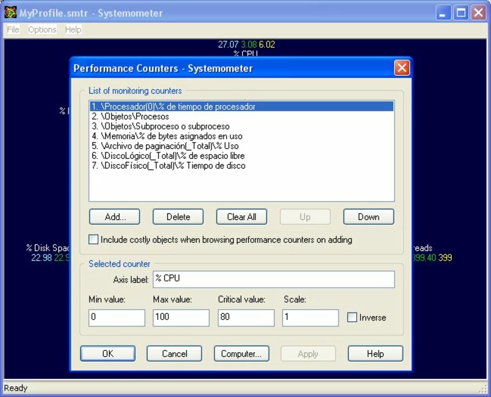Select counter 4 Memoria bytes asignados en uso

click(x=241, y=136)
